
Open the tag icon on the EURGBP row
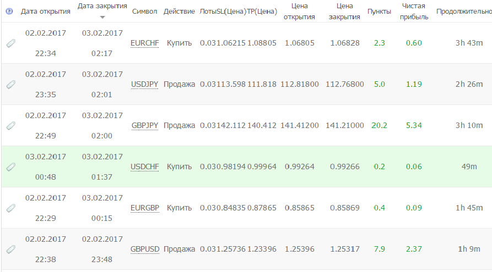point(11,208)
